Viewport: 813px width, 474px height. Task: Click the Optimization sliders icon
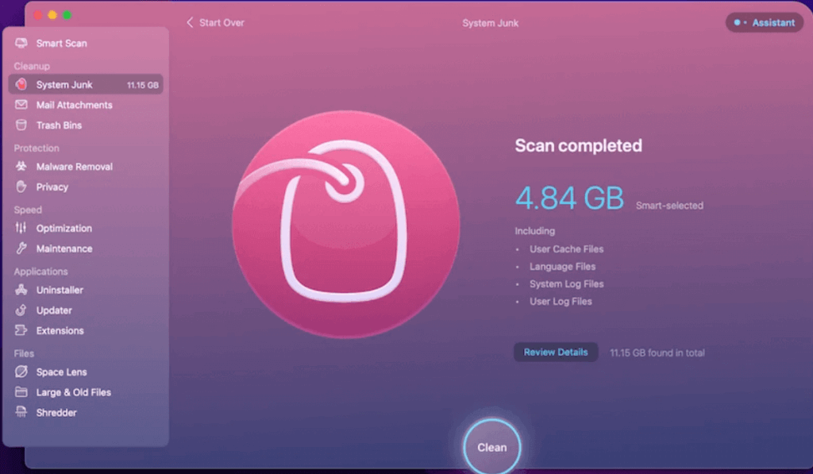tap(21, 228)
